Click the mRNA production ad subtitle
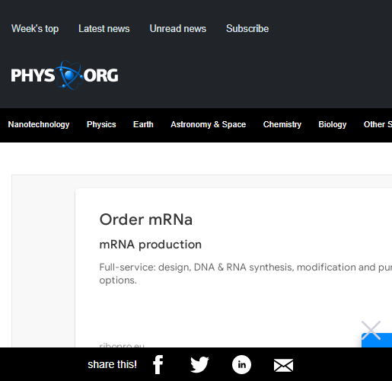The height and width of the screenshot is (381, 392). tap(151, 245)
